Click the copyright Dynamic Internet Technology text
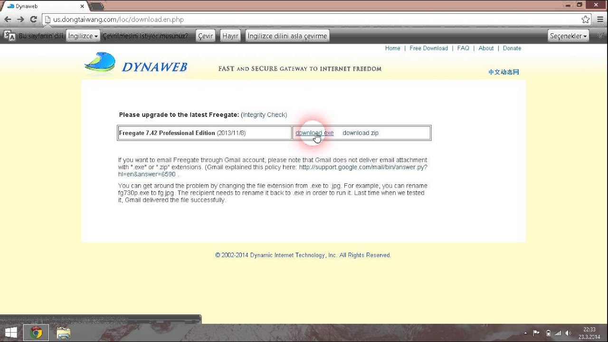608x342 pixels. (303, 255)
